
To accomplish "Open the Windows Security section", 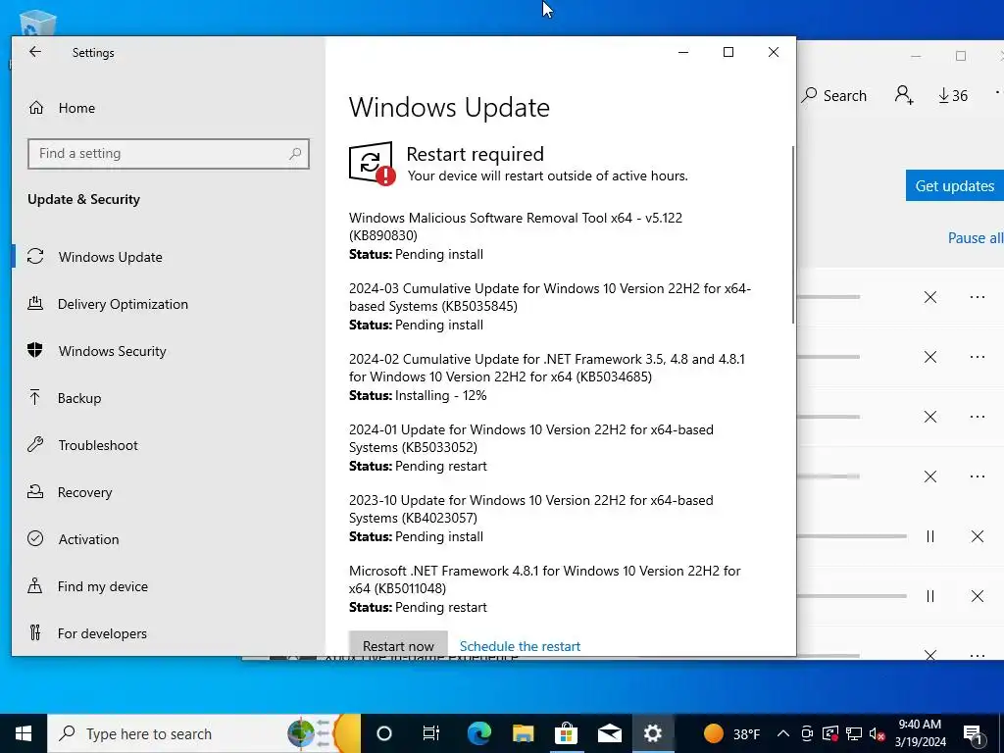I will tap(112, 351).
